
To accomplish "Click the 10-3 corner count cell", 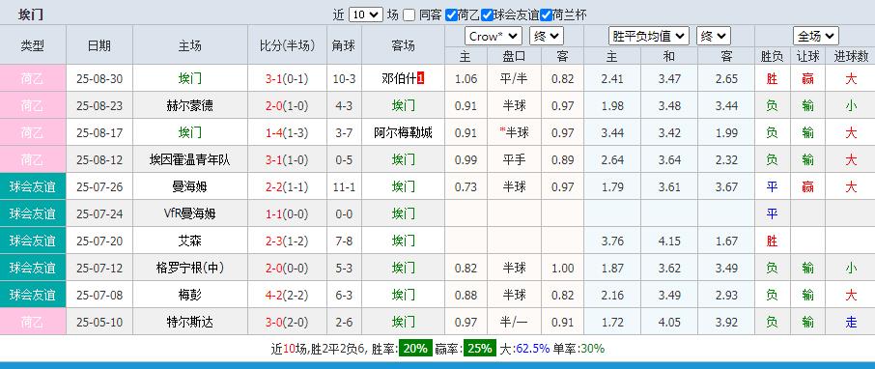I will [344, 78].
